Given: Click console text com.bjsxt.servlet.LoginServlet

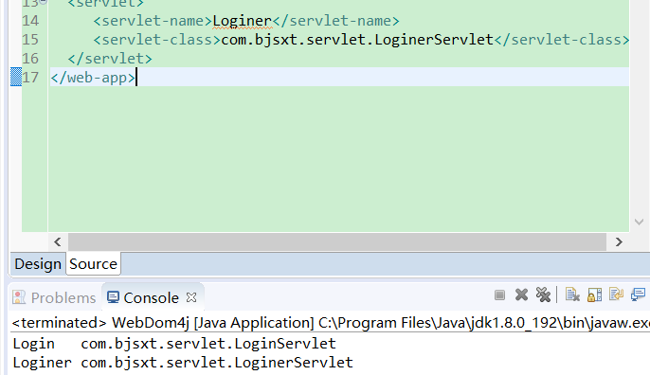Looking at the screenshot, I should (208, 344).
